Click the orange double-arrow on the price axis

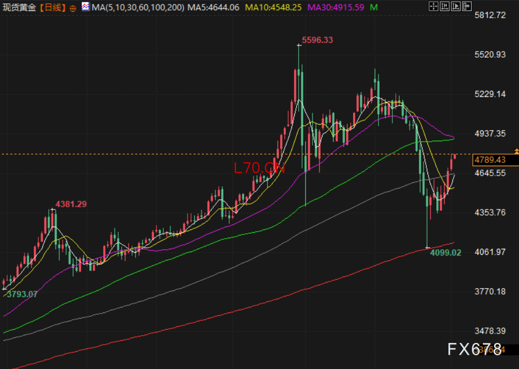click(x=516, y=151)
